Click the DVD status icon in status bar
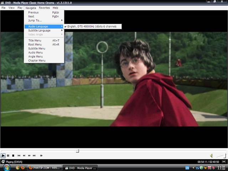The width and height of the screenshot is (228, 171). (x=3, y=162)
